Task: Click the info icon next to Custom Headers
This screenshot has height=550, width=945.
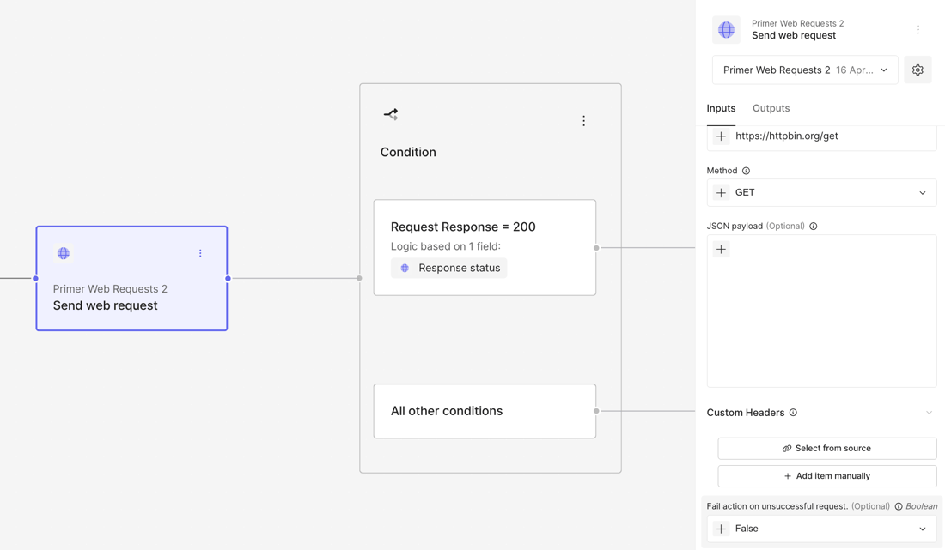Action: tap(793, 412)
